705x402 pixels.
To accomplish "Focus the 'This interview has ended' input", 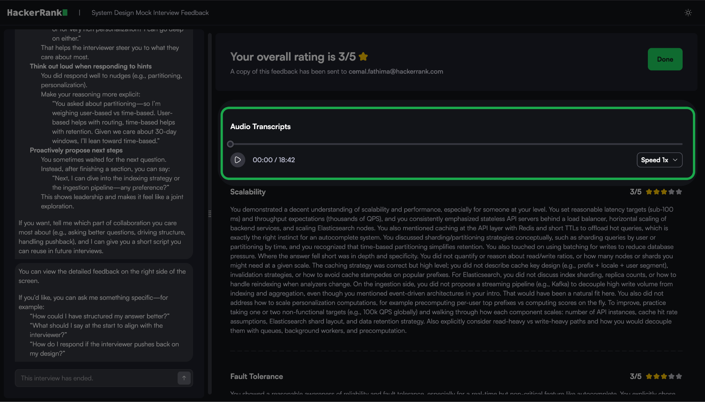I will coord(96,378).
